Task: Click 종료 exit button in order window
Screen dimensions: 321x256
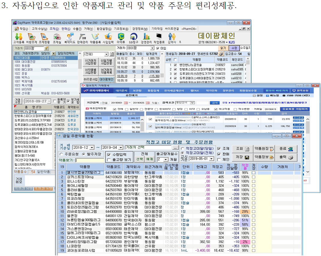Action: pyautogui.click(x=286, y=149)
